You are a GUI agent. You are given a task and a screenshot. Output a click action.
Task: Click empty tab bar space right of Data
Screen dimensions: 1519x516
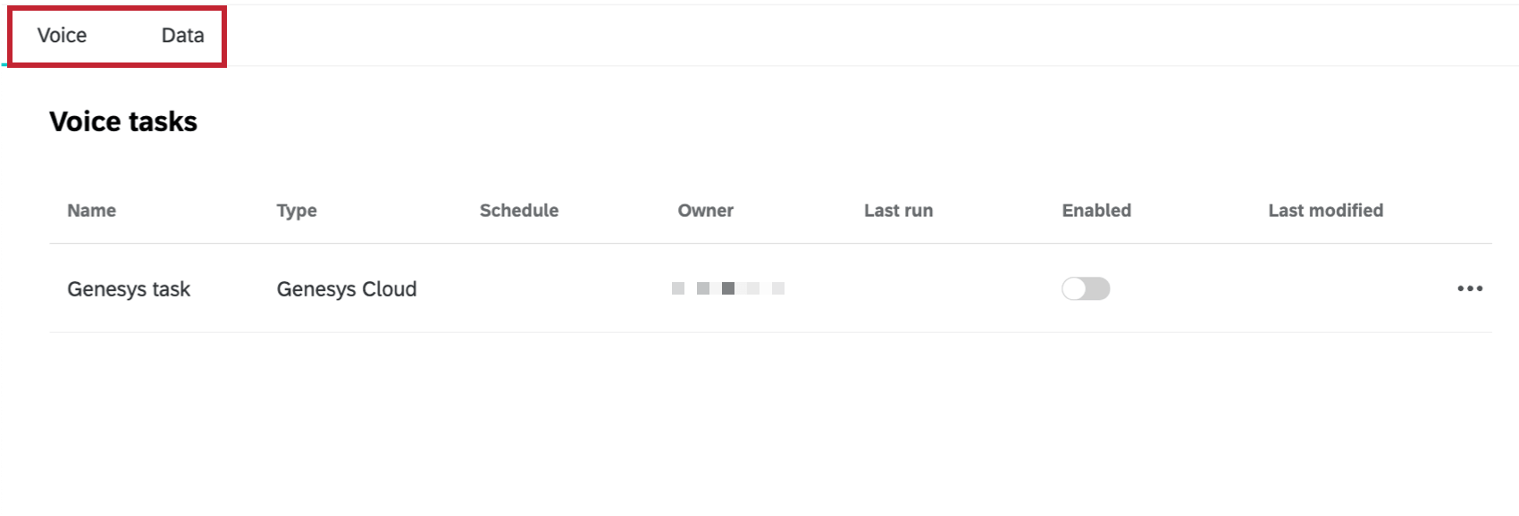pos(804,36)
